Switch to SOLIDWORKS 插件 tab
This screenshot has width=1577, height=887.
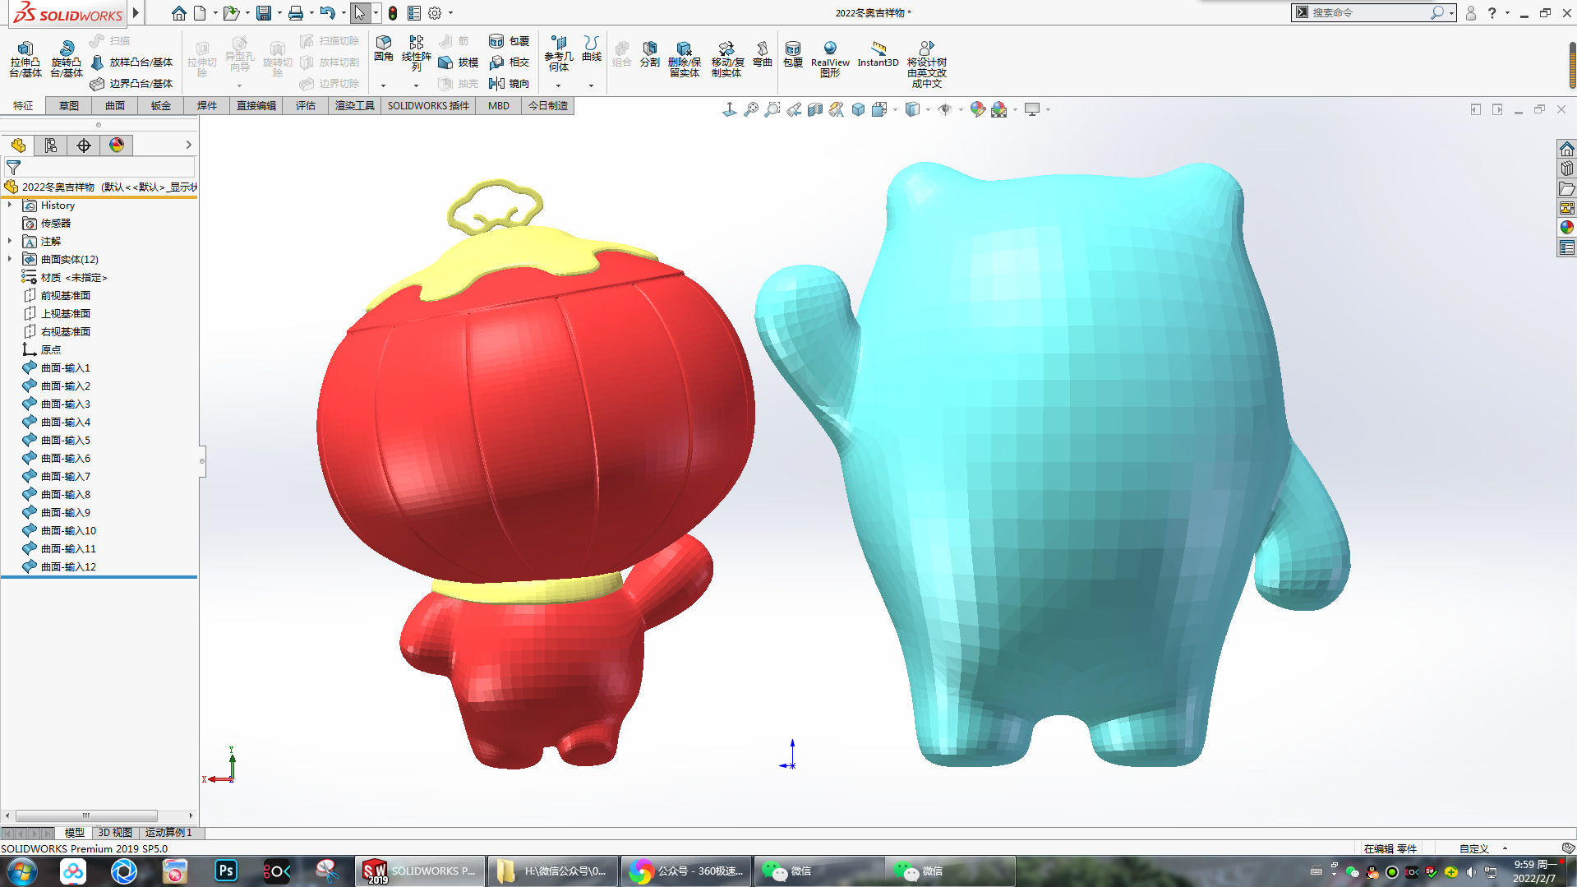(428, 106)
